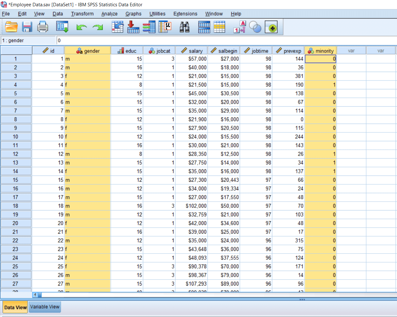397x317 pixels.
Task: Select the educ column header
Action: [127, 51]
